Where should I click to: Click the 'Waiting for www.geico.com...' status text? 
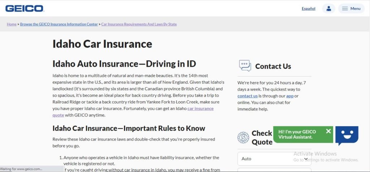point(21,169)
